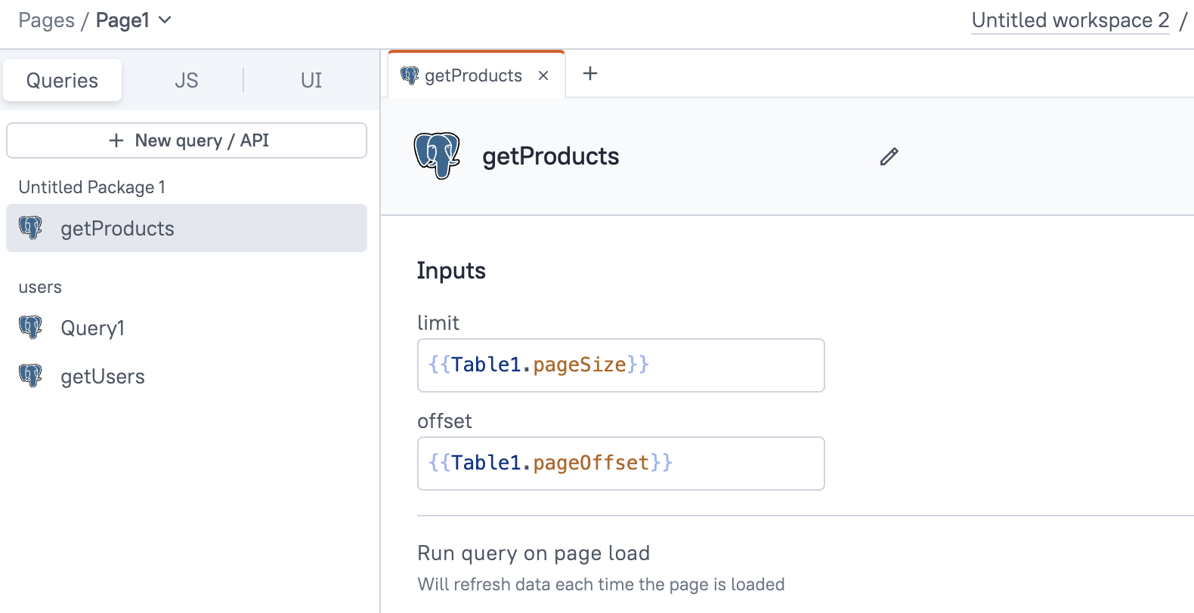
Task: Click the Pages breadcrumb
Action: point(46,20)
